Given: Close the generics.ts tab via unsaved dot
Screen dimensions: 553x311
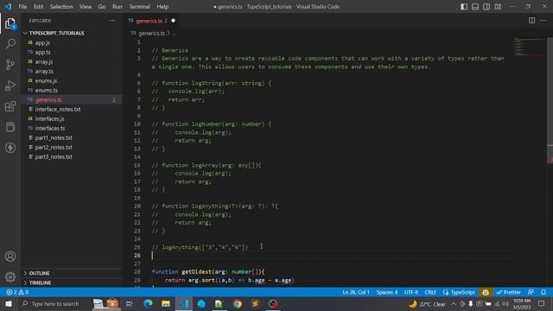Looking at the screenshot, I should coord(173,21).
